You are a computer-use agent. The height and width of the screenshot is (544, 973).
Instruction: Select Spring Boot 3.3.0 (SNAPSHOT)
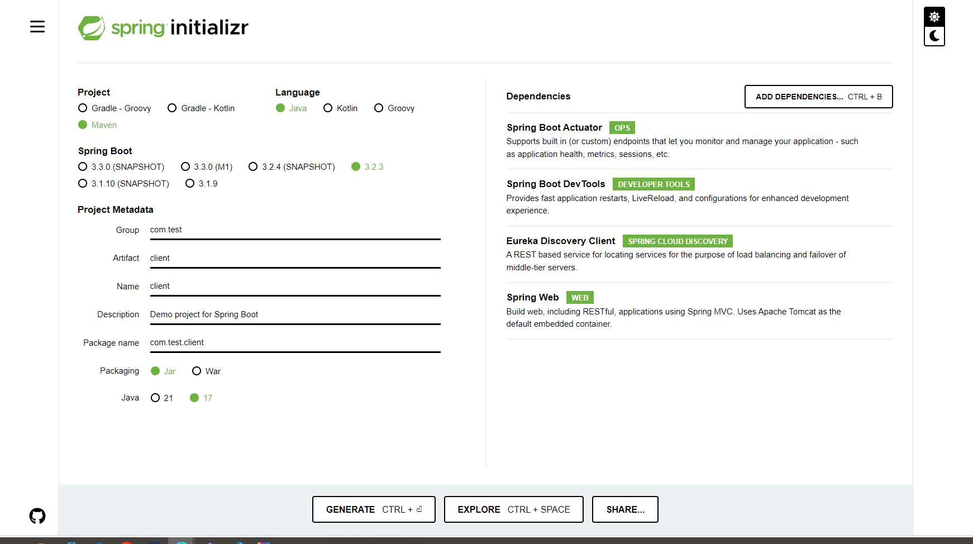click(121, 167)
